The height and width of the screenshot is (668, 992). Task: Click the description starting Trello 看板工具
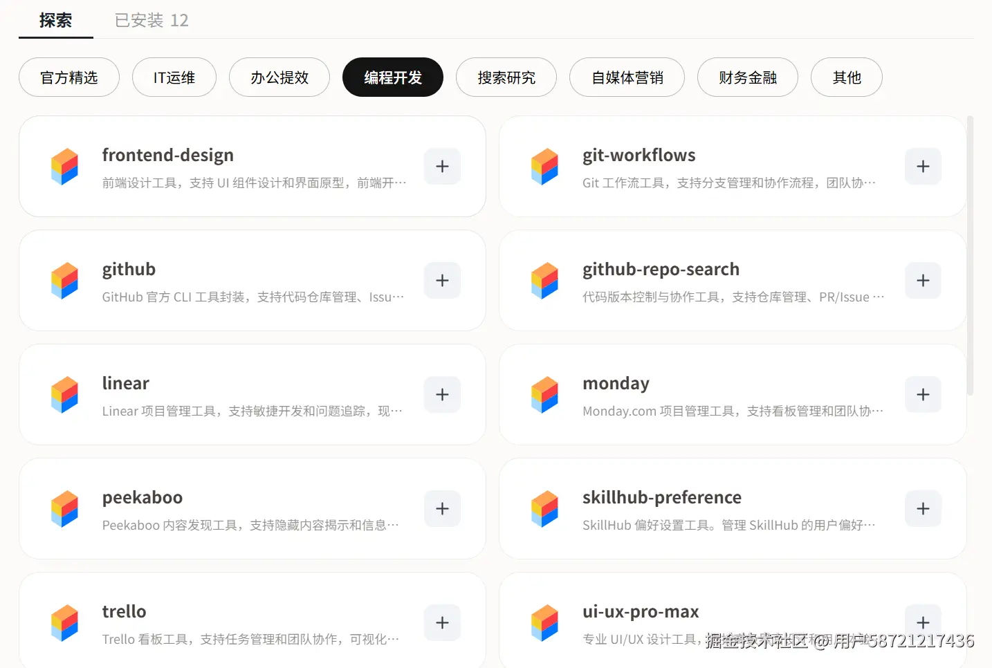click(250, 639)
